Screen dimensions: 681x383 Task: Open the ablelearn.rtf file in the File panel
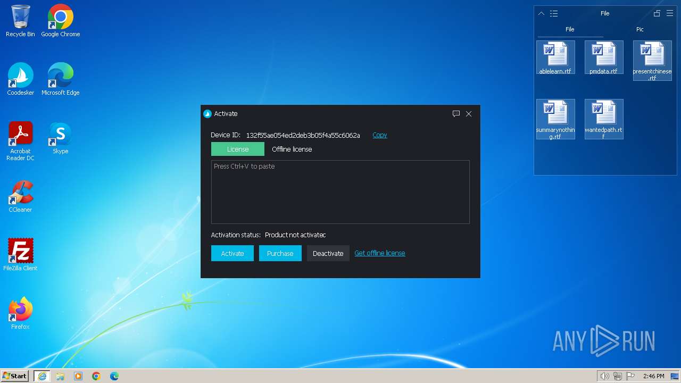555,57
